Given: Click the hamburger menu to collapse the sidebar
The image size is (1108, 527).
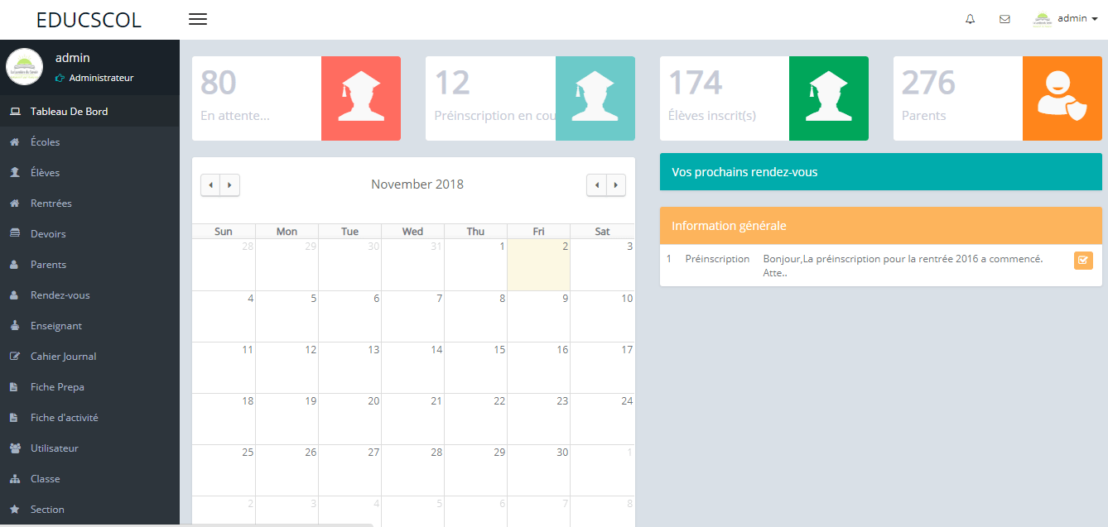Looking at the screenshot, I should pyautogui.click(x=197, y=18).
